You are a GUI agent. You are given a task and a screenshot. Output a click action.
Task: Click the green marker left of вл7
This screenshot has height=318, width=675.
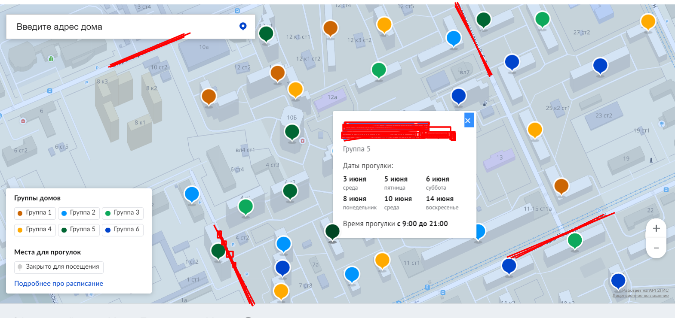pyautogui.click(x=379, y=70)
